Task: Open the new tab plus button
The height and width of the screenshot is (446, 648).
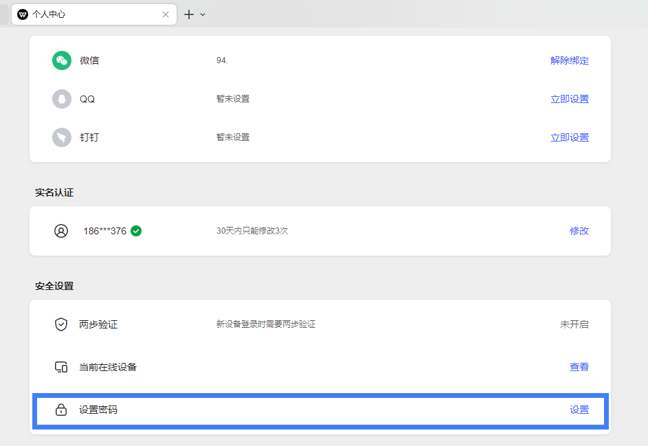Action: tap(190, 14)
